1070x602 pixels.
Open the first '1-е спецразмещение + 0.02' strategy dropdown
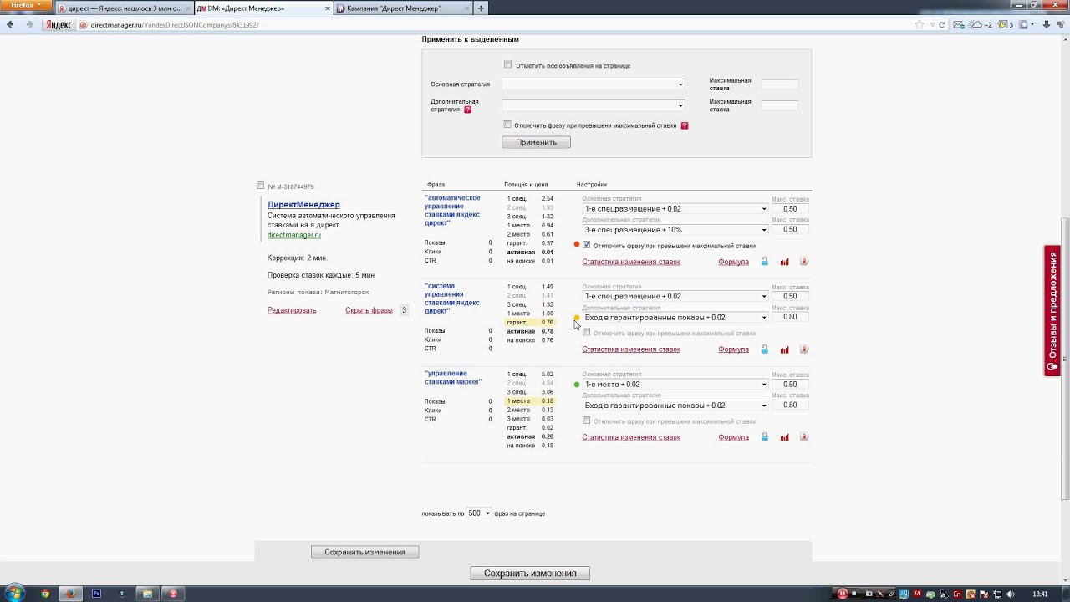[x=675, y=209]
